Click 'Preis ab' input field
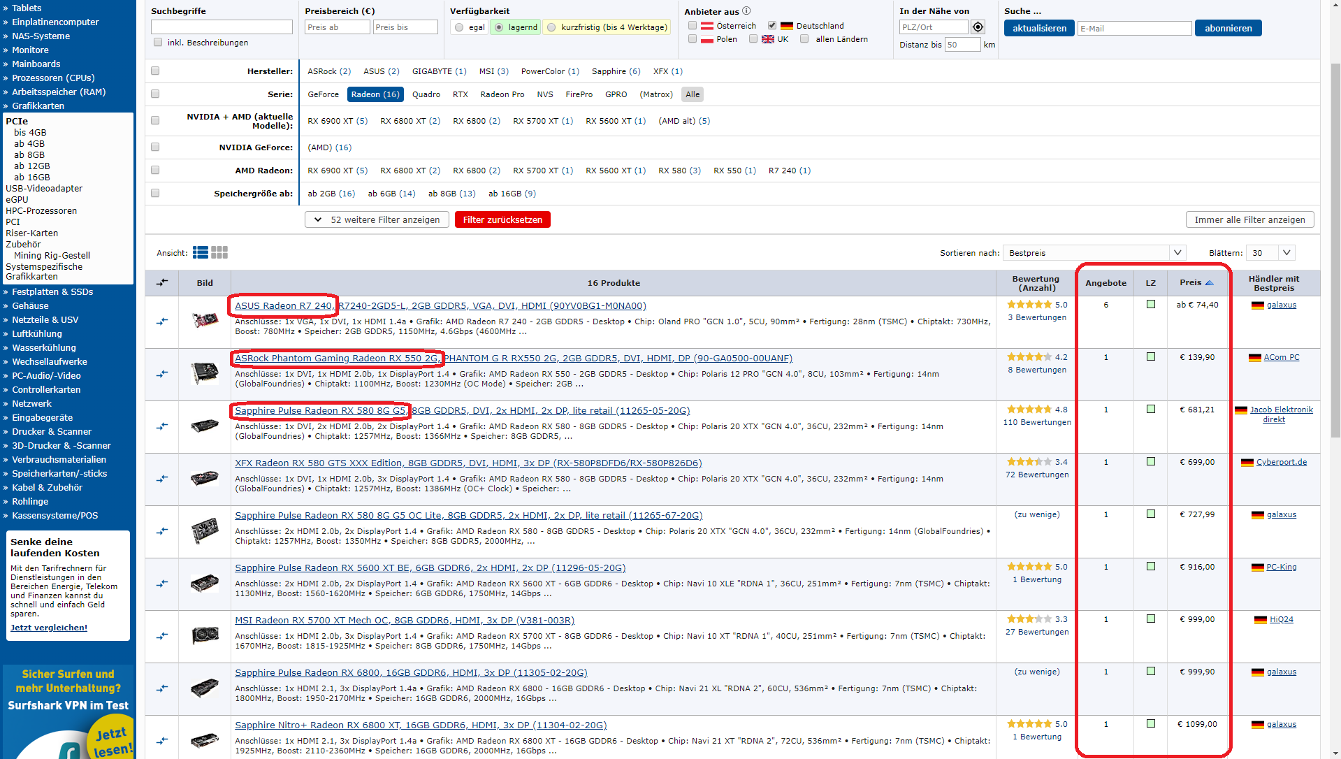Image resolution: width=1341 pixels, height=759 pixels. pos(337,27)
